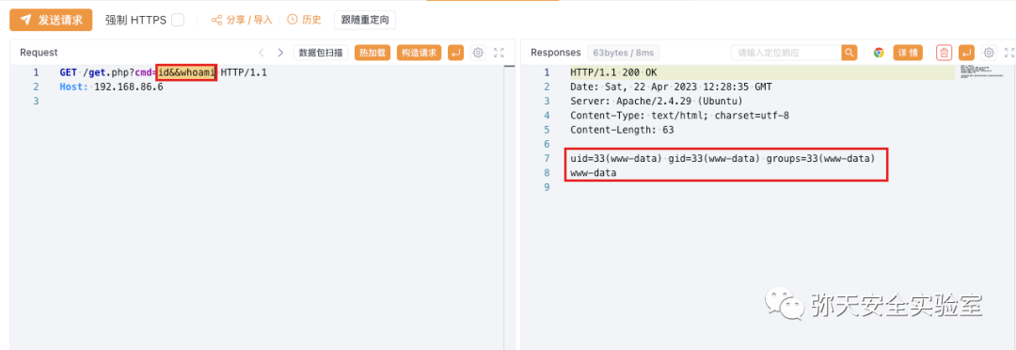Toggle the 强制 HTTPS checkbox
Image resolution: width=1016 pixels, height=350 pixels.
click(178, 20)
